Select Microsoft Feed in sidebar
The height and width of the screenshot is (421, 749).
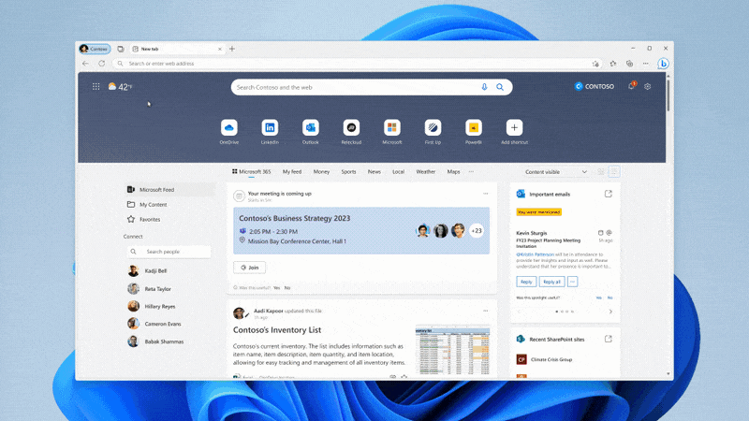pyautogui.click(x=170, y=190)
